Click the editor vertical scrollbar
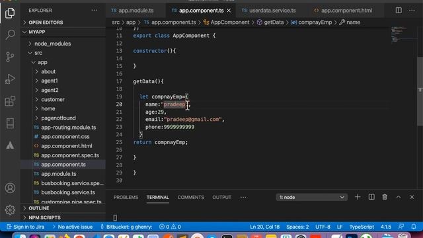423x238 pixels. [420, 91]
